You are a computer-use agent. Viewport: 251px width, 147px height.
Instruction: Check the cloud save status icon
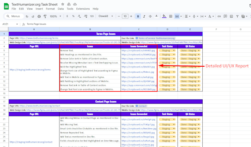coord(75,4)
